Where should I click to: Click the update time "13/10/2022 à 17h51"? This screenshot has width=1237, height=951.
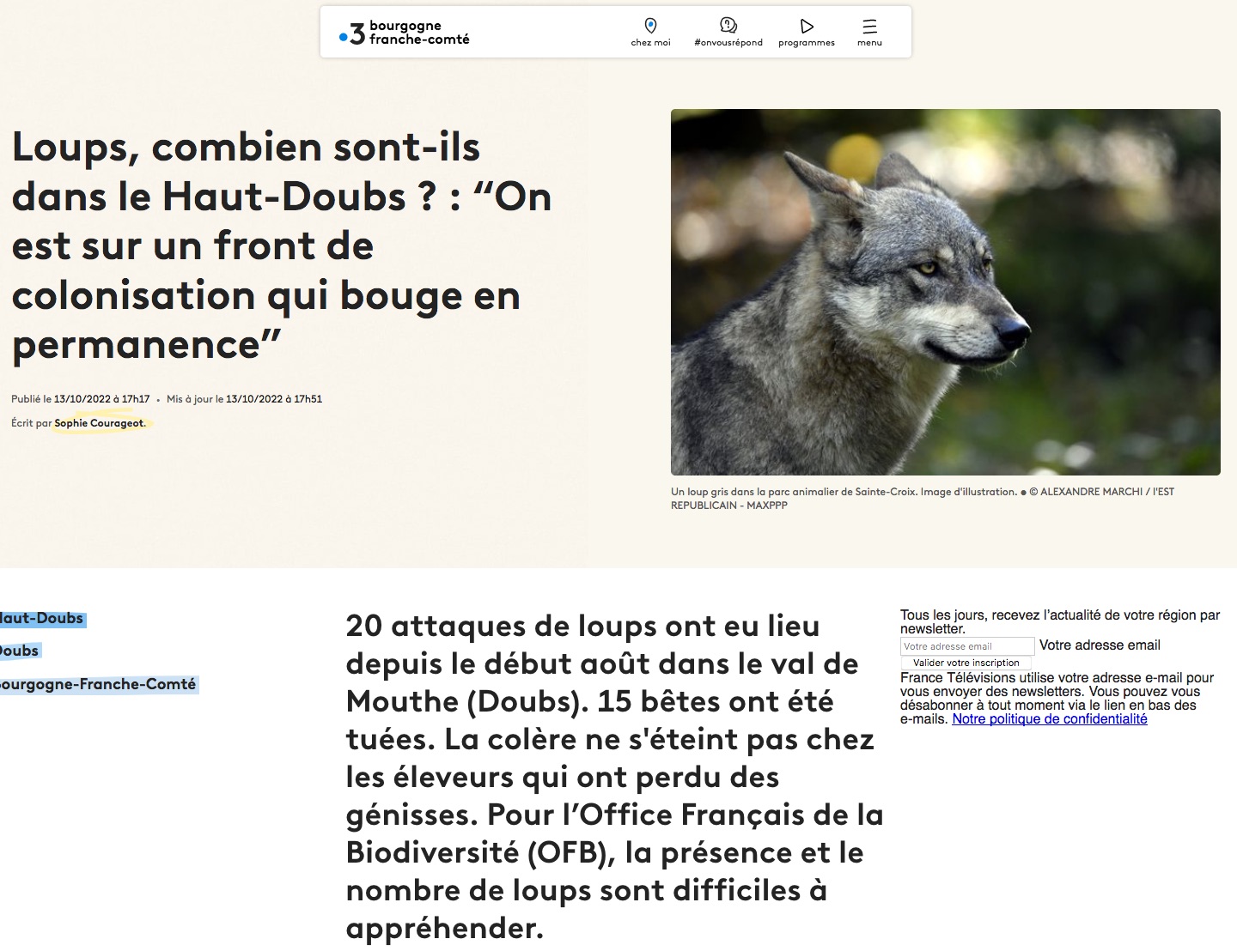pyautogui.click(x=274, y=399)
